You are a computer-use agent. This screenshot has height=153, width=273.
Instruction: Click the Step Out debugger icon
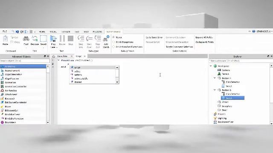[98, 38]
